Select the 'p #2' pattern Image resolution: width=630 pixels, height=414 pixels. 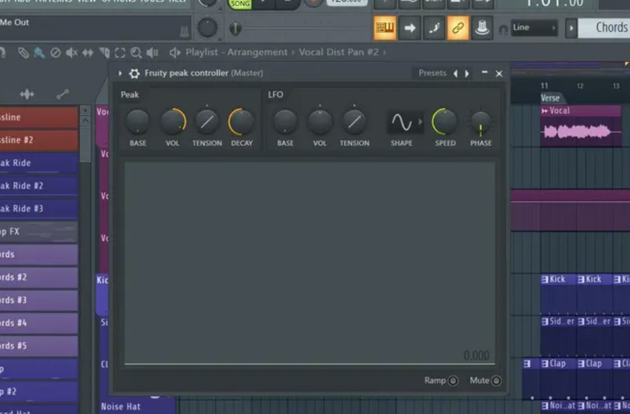point(39,392)
